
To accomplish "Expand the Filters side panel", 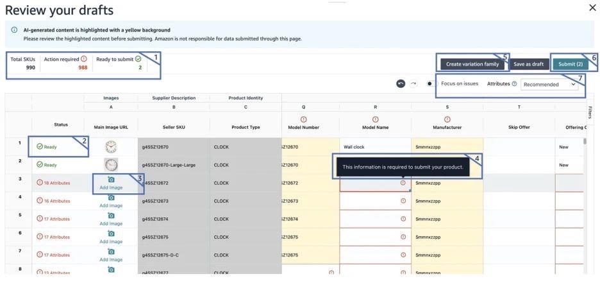I will click(x=590, y=112).
